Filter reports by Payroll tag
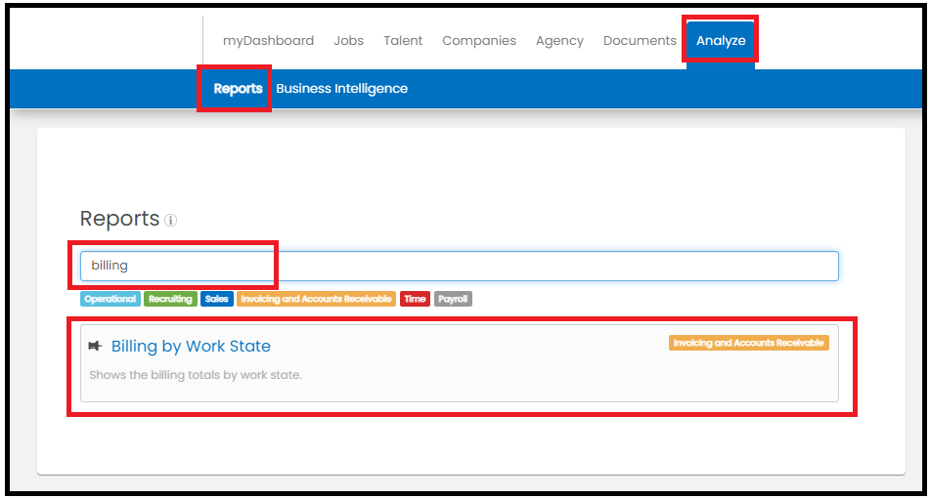Image resolution: width=930 pixels, height=498 pixels. 453,299
